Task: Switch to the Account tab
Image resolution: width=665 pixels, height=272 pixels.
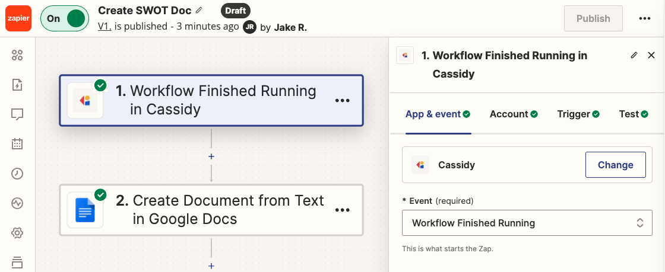Action: click(514, 114)
